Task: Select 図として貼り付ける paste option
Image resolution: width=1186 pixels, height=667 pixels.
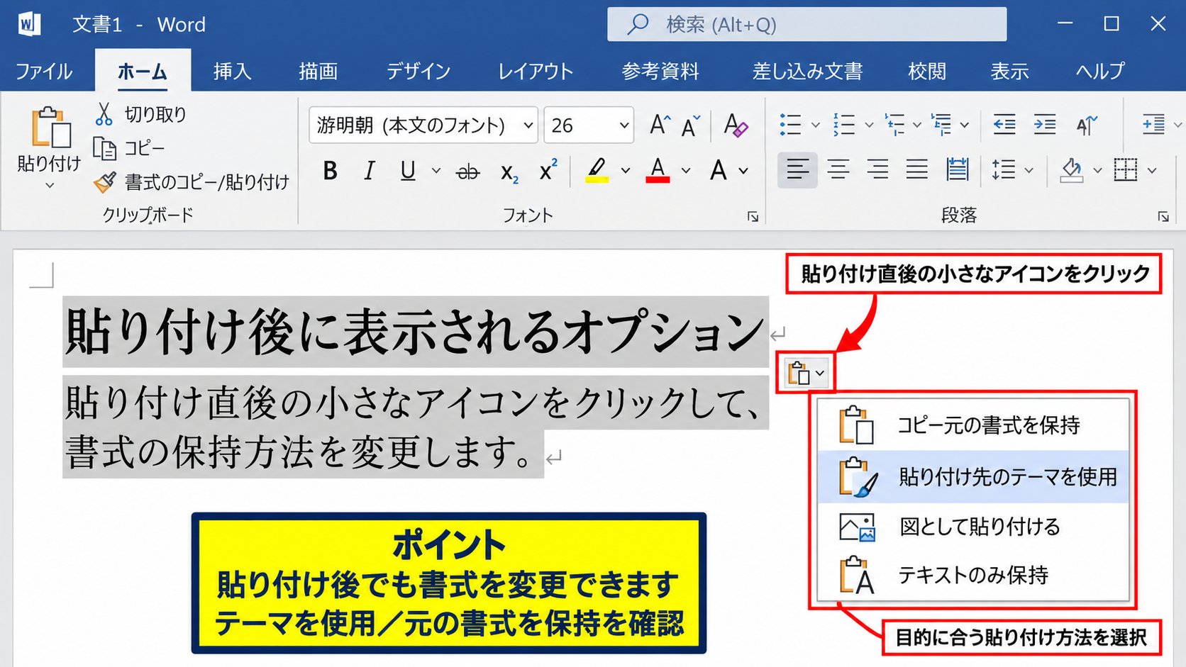Action: point(973,527)
